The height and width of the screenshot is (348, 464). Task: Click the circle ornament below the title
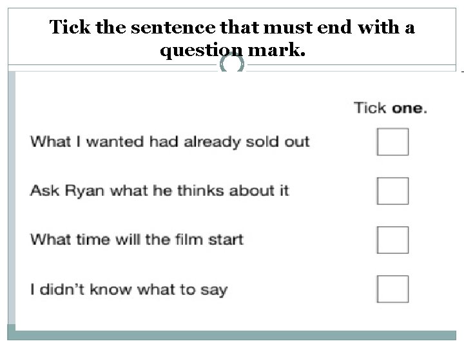[x=232, y=64]
